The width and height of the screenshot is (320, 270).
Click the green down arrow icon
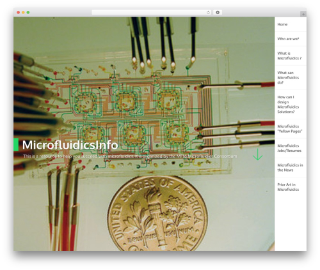tap(257, 154)
